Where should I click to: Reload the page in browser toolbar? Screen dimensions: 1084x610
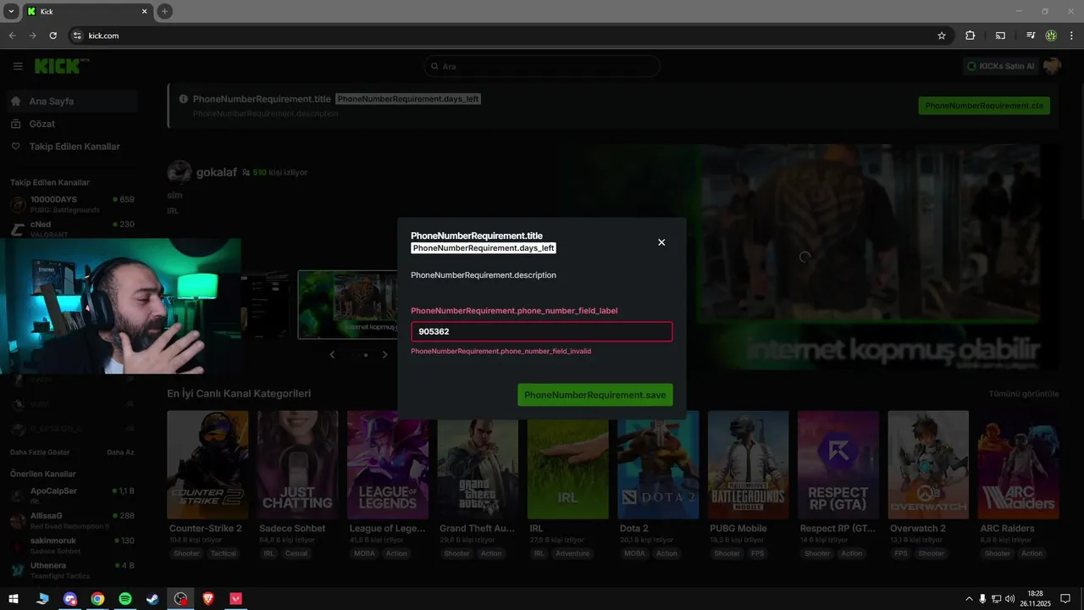coord(53,36)
